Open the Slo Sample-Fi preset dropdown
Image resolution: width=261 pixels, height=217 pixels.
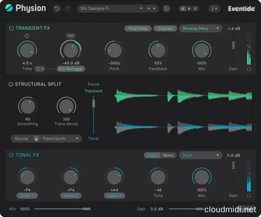point(111,9)
